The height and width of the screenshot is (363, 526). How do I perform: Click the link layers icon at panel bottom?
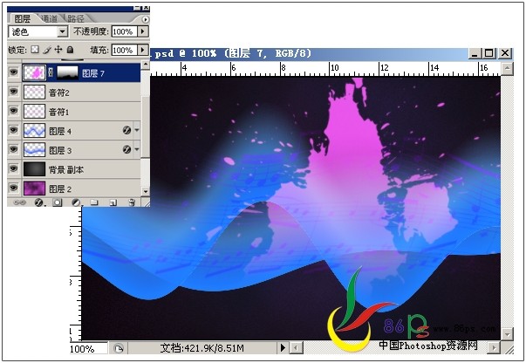click(x=19, y=202)
